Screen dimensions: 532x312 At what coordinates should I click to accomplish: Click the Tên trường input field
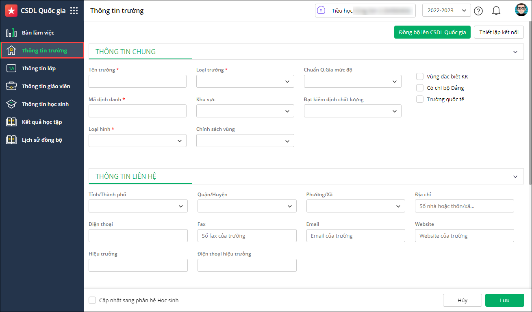(137, 81)
